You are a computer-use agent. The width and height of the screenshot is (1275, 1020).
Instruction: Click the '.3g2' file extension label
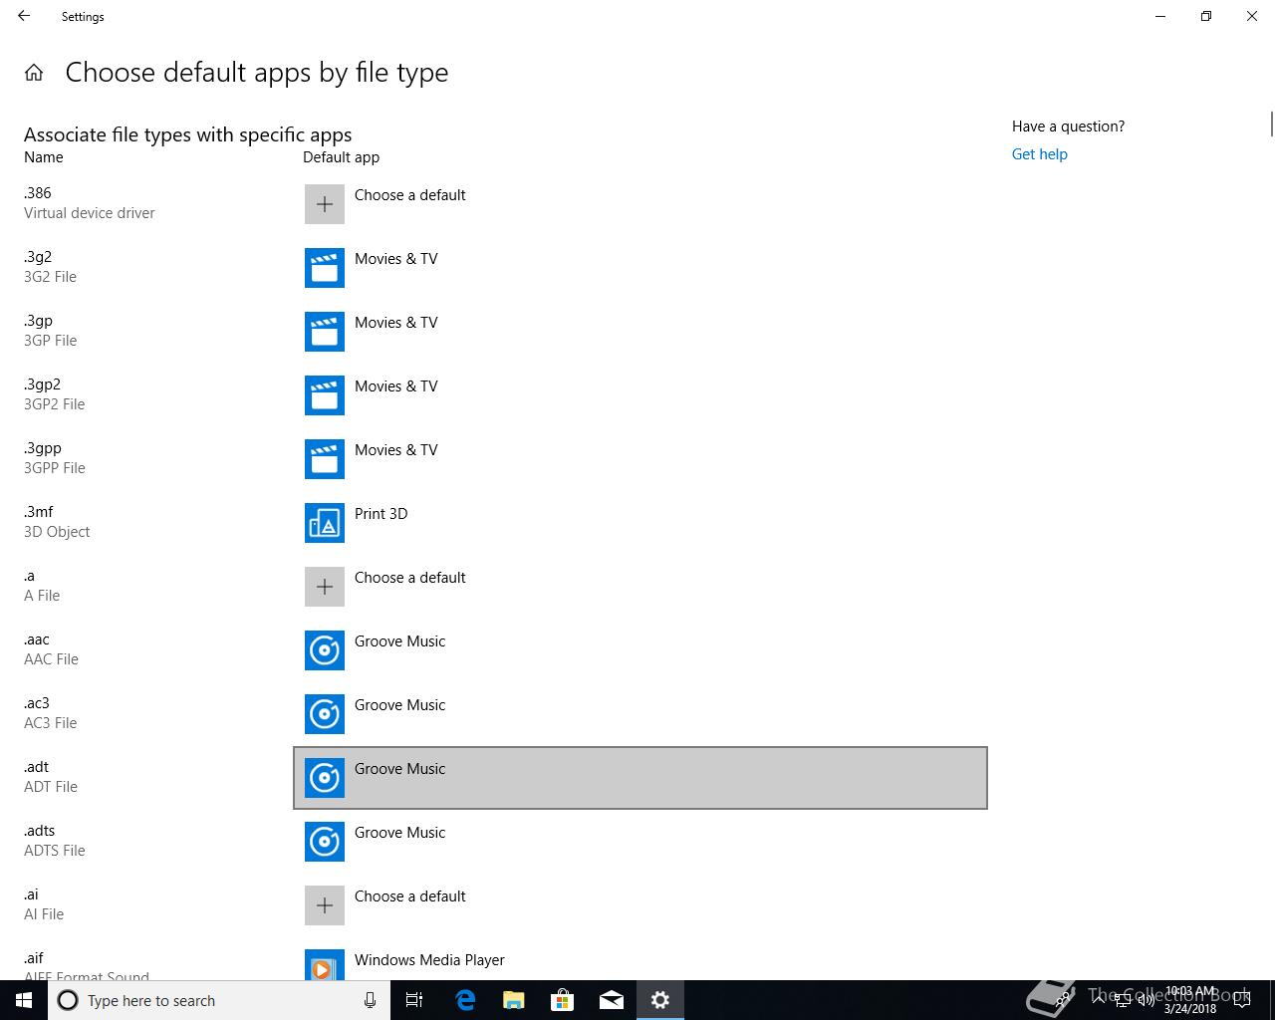click(x=38, y=257)
